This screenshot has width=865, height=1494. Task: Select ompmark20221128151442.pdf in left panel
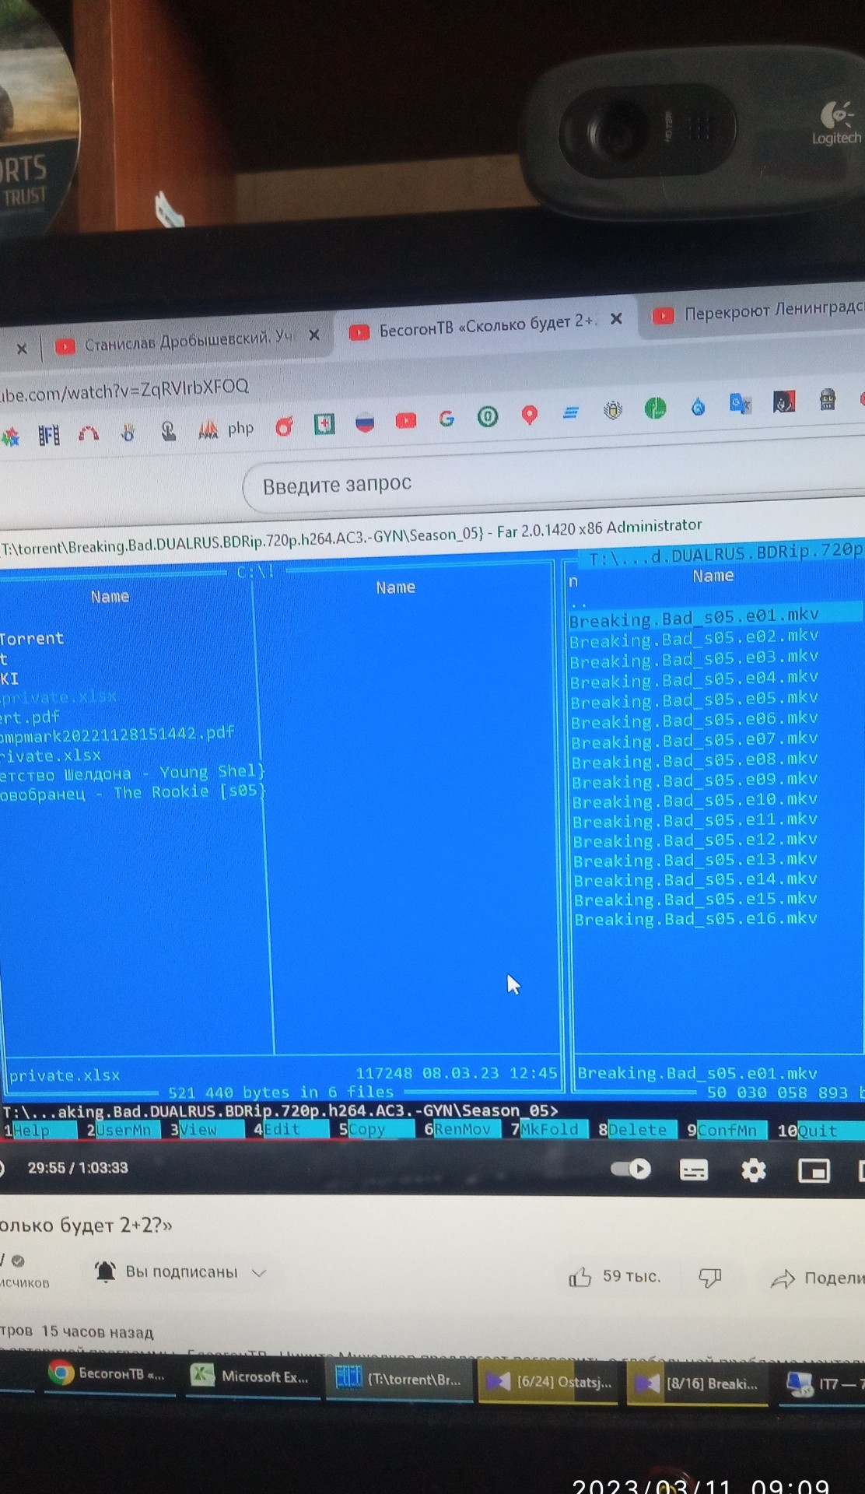(x=117, y=734)
